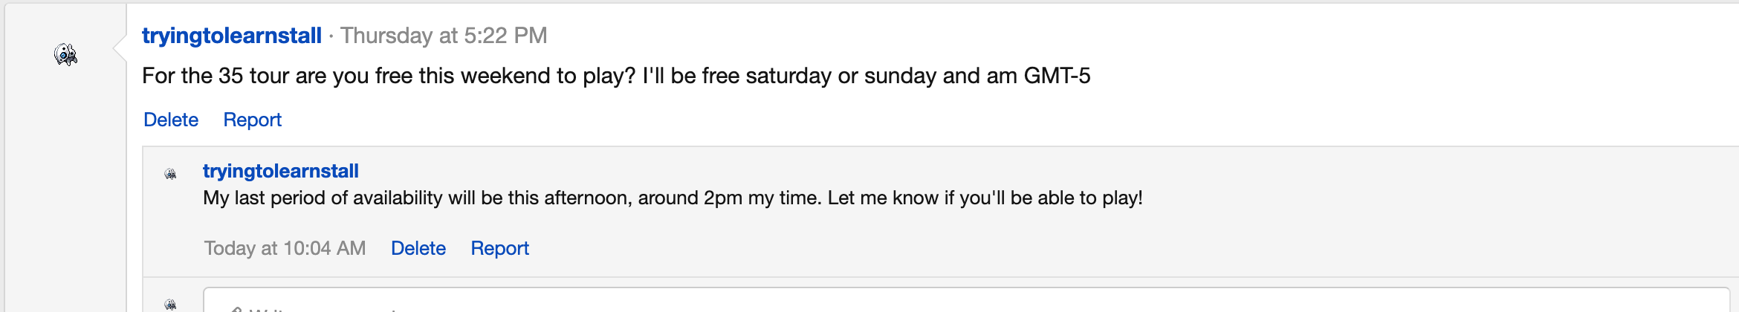Screen dimensions: 1739x312
Task: Report the Thursday profile post
Action: (x=253, y=120)
